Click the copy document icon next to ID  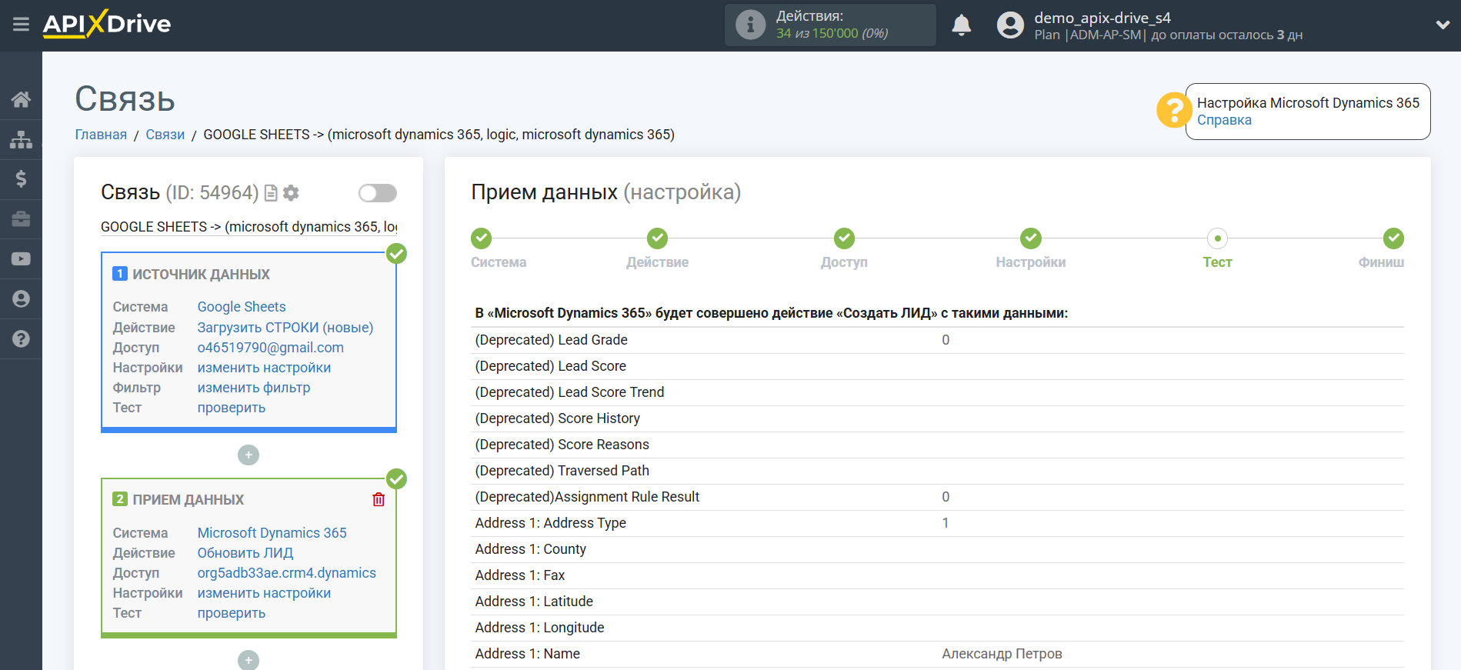coord(271,193)
